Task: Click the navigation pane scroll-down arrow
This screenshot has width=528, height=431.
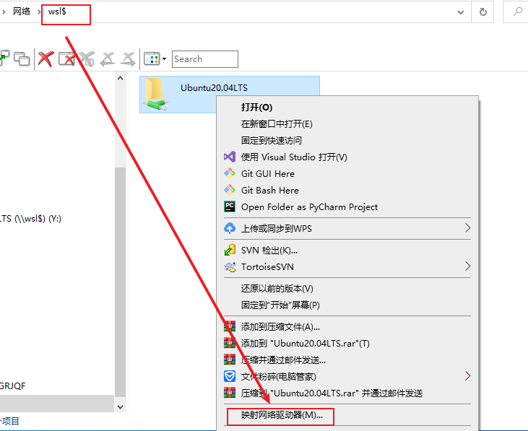Action: tap(120, 406)
